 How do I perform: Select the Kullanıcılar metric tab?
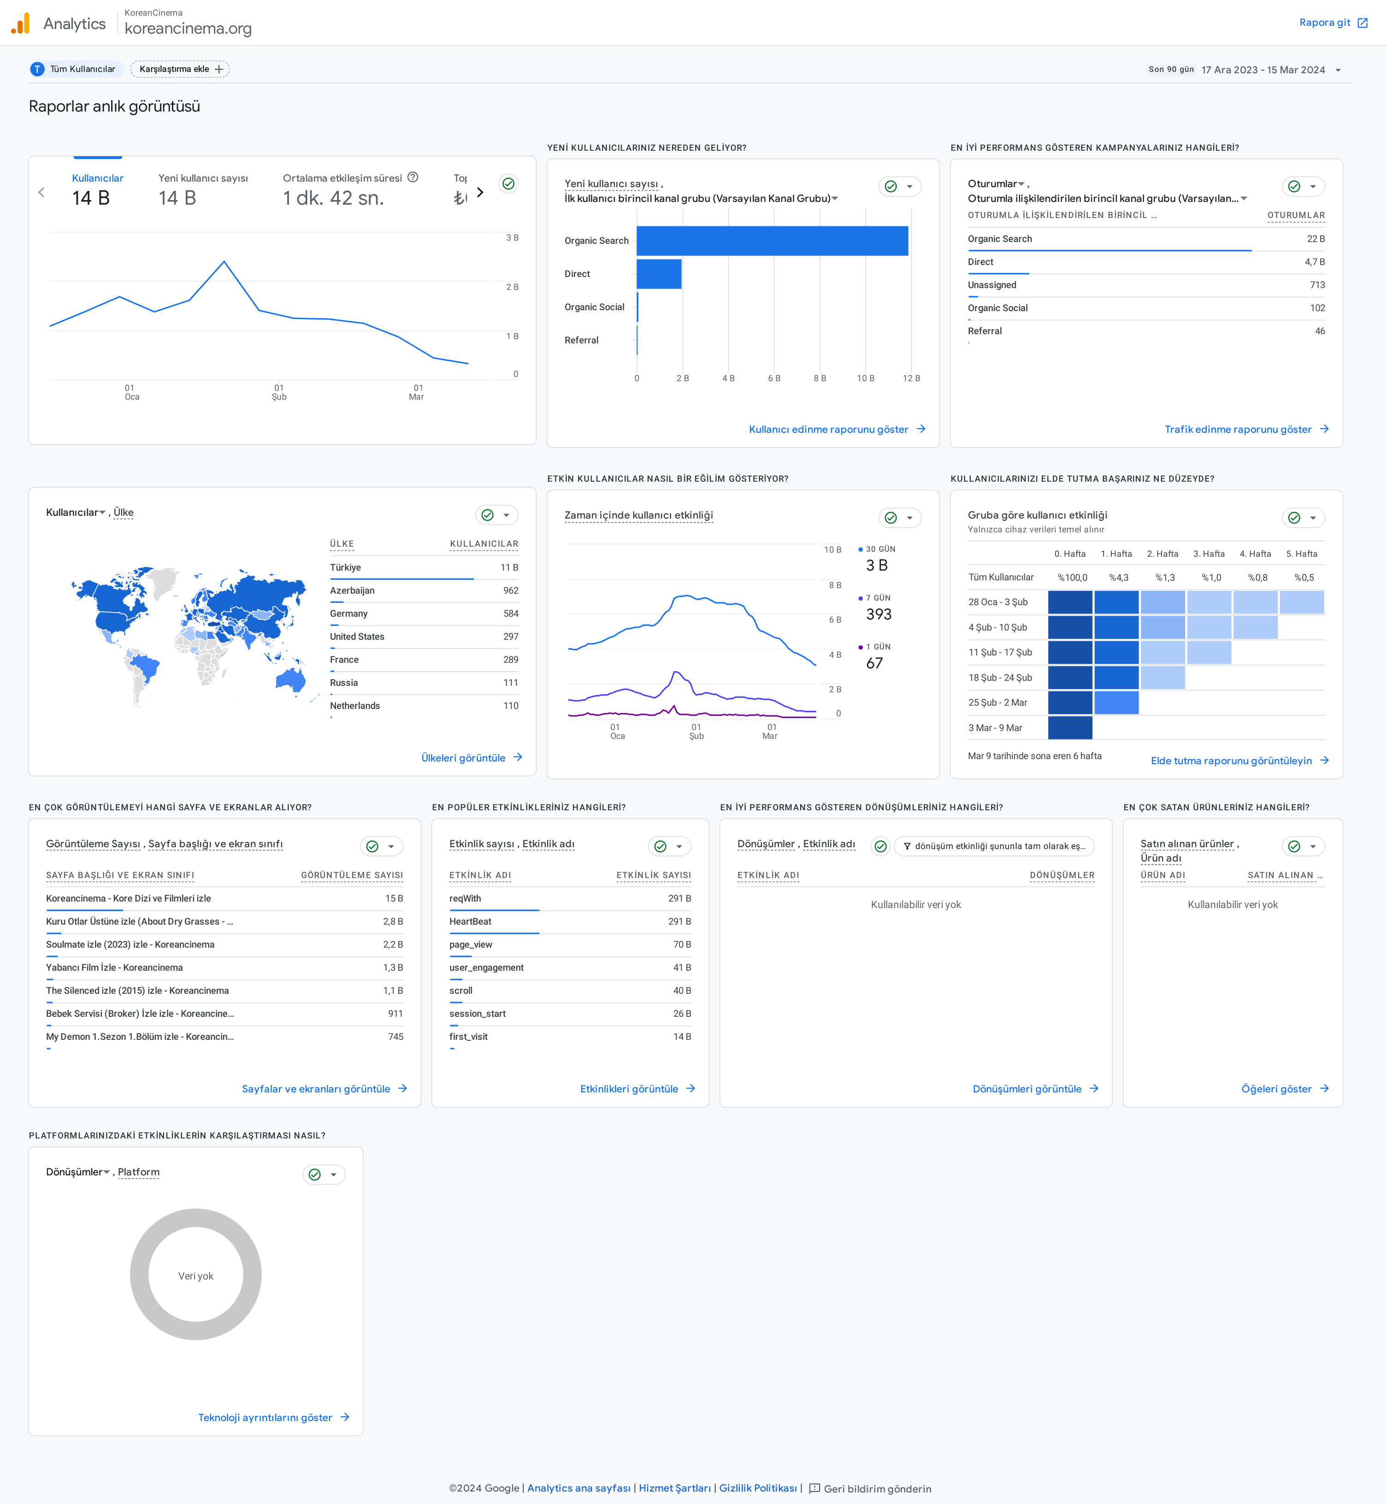pyautogui.click(x=98, y=190)
